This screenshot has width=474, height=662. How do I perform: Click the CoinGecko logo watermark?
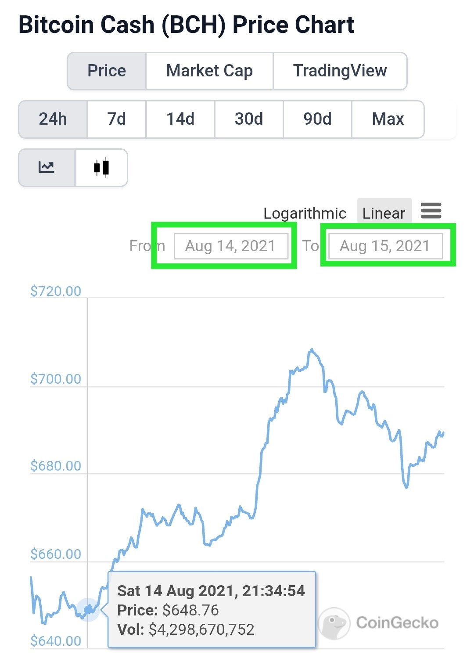pos(379,622)
